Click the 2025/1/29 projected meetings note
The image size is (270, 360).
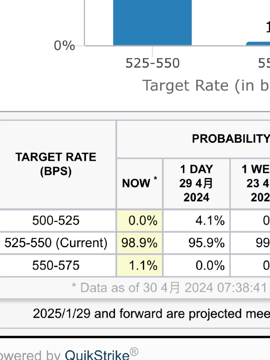coord(151,314)
